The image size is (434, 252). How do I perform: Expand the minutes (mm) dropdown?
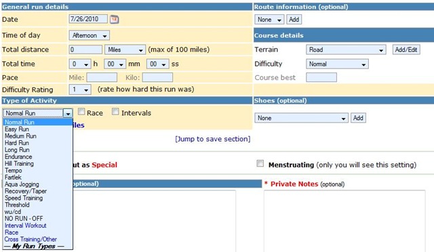pos(115,64)
